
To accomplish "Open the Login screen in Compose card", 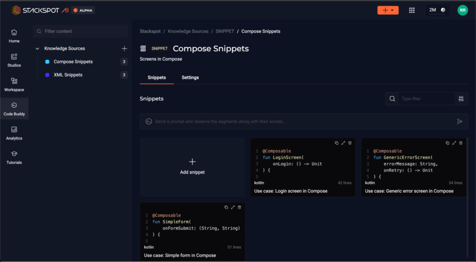I will 303,167.
